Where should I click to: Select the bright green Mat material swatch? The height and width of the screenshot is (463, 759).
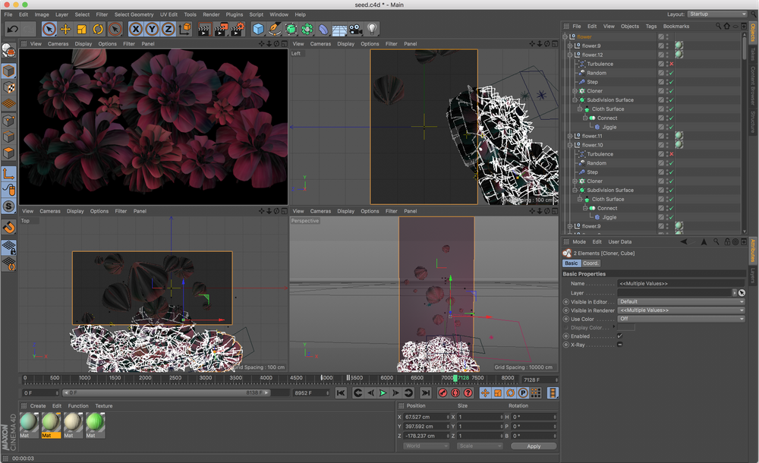pyautogui.click(x=95, y=425)
